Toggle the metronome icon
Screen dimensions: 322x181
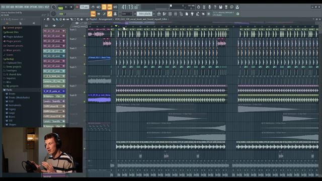93,7
